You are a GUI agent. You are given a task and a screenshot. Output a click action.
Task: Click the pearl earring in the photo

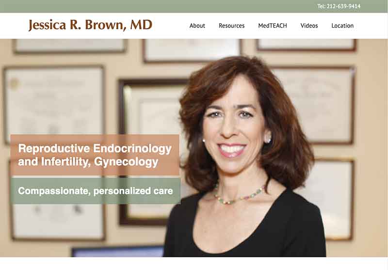click(268, 139)
